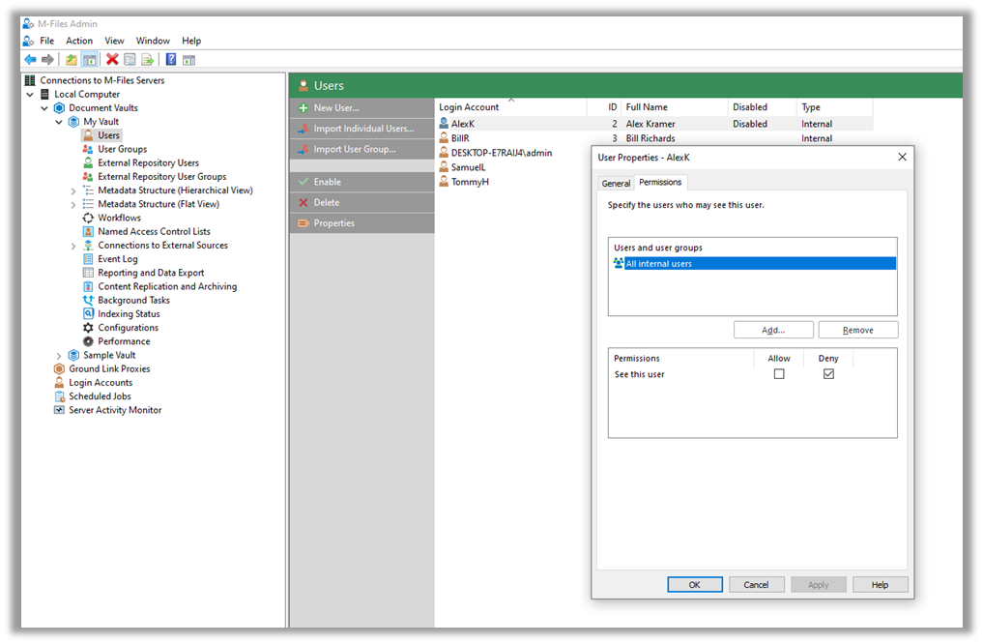Click Properties in Users task pane
The height and width of the screenshot is (644, 983).
[361, 223]
